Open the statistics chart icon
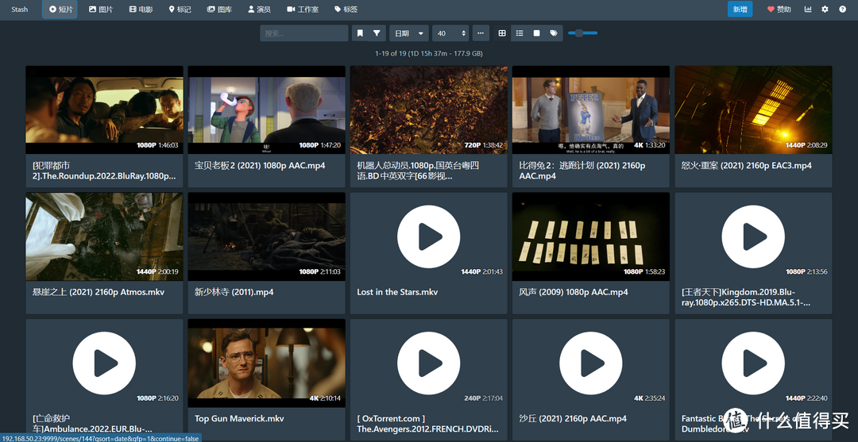 pos(808,10)
